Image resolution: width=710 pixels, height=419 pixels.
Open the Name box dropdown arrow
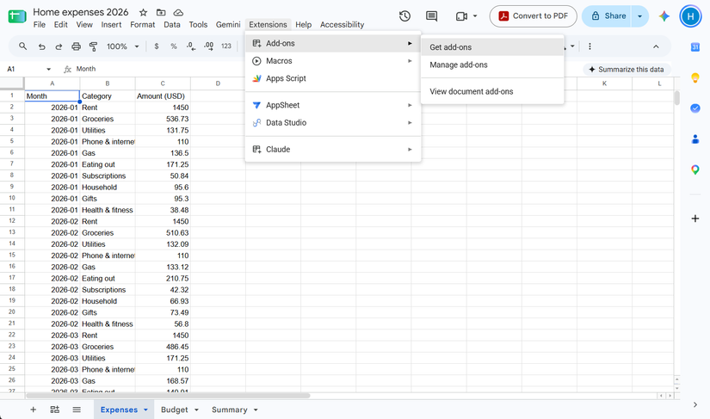48,69
